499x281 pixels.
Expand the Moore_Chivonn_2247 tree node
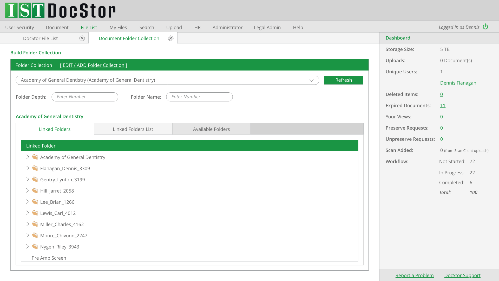[x=28, y=235]
